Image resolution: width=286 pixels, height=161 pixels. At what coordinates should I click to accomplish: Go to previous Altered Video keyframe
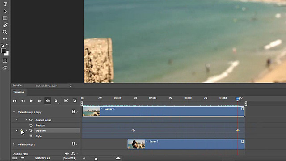[17, 120]
